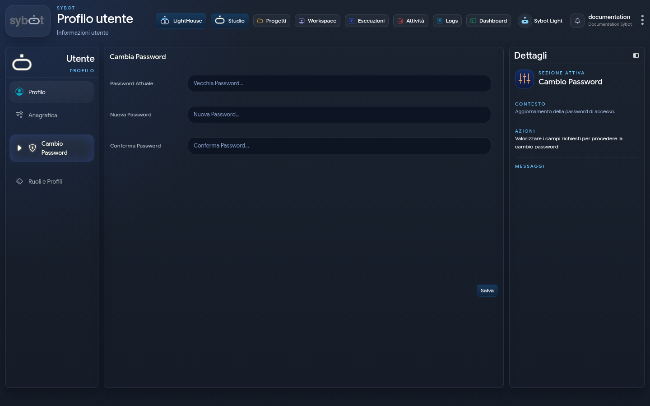Expand the Cambio Password arrow
This screenshot has height=406, width=650.
click(19, 148)
